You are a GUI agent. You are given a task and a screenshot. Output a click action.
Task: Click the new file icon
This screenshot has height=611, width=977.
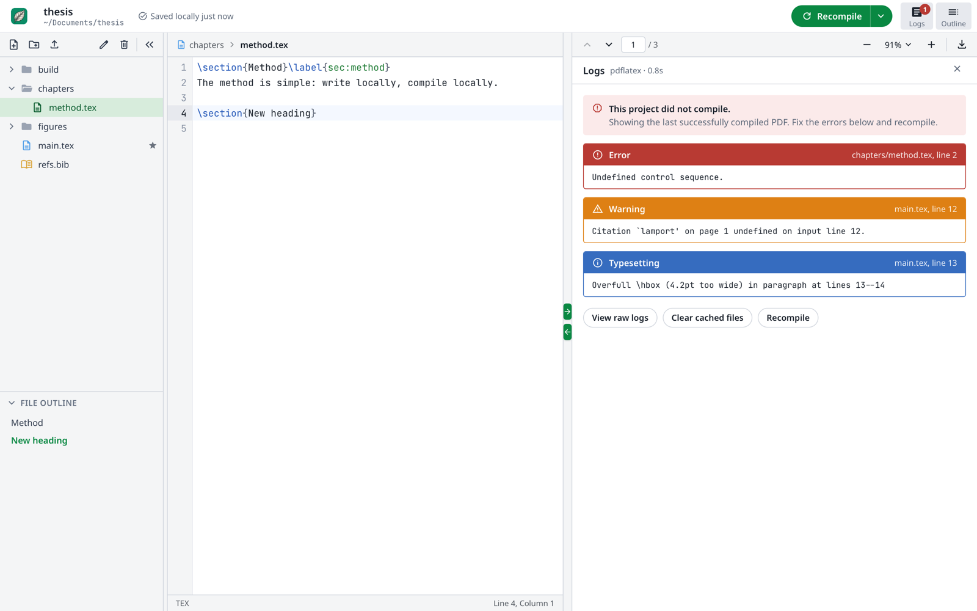pos(13,45)
